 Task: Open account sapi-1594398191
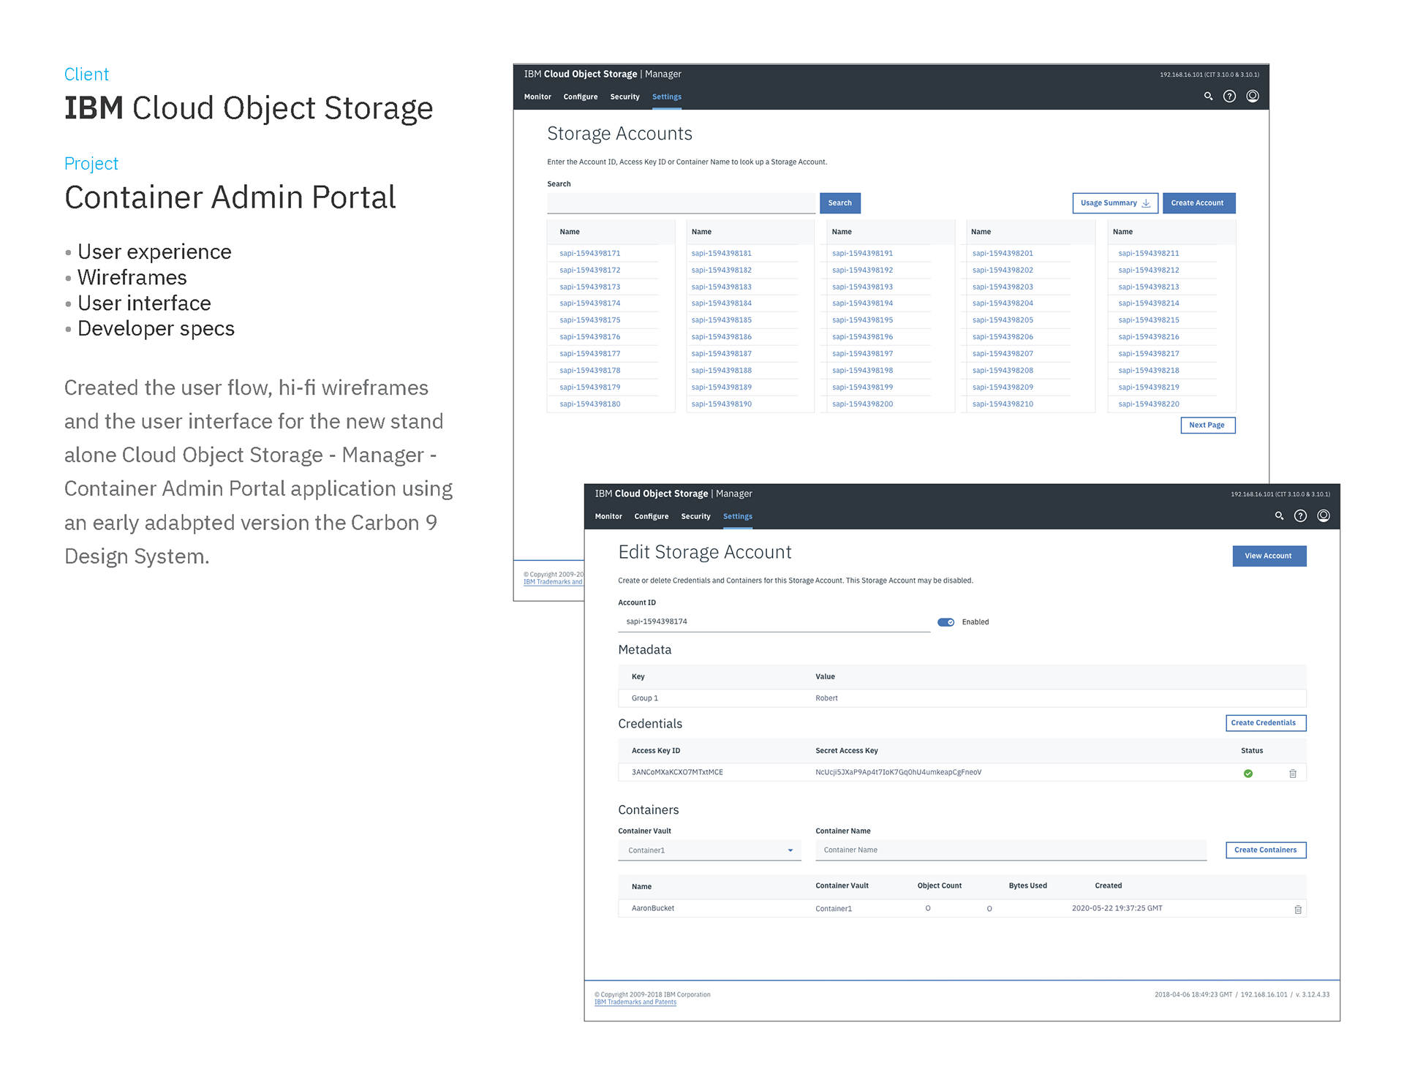point(863,254)
